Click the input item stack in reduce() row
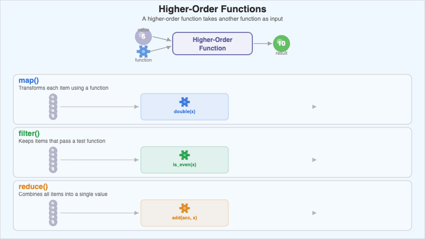This screenshot has width=425, height=239. [x=53, y=213]
